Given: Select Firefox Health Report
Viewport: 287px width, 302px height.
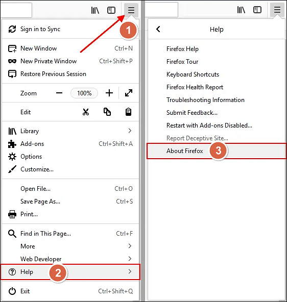Looking at the screenshot, I should click(217, 87).
